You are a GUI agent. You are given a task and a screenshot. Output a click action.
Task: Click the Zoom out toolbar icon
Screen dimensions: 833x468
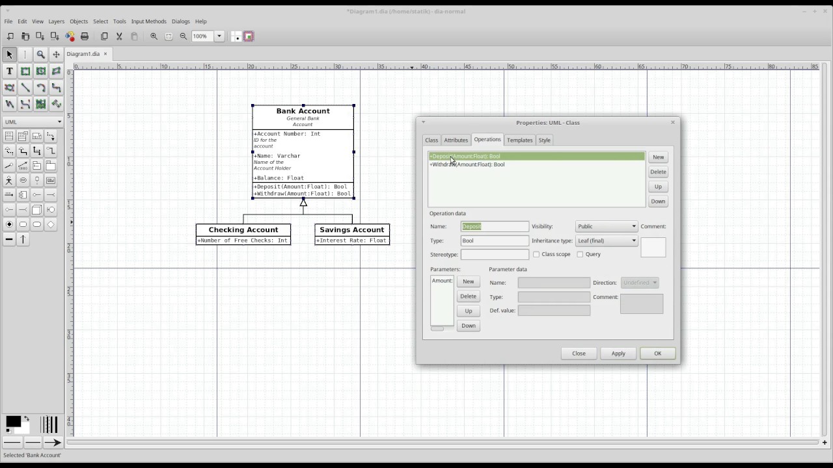tap(184, 36)
